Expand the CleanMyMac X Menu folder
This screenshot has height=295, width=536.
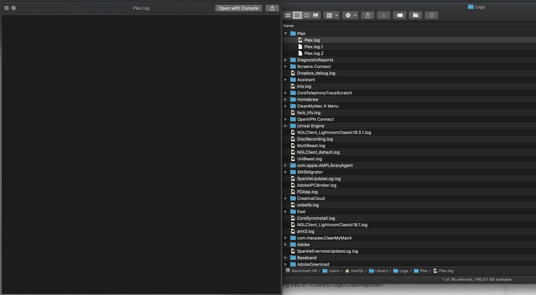[x=285, y=106]
